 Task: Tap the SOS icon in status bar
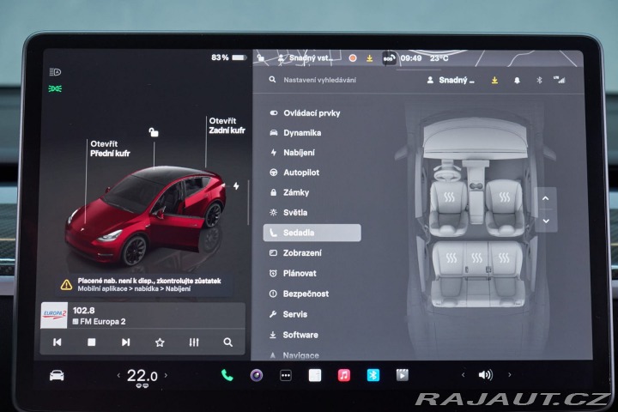pos(389,58)
